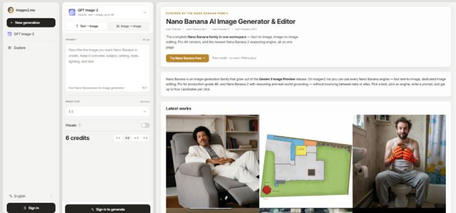456x213 pixels.
Task: Open the English language selector
Action: coord(31,196)
